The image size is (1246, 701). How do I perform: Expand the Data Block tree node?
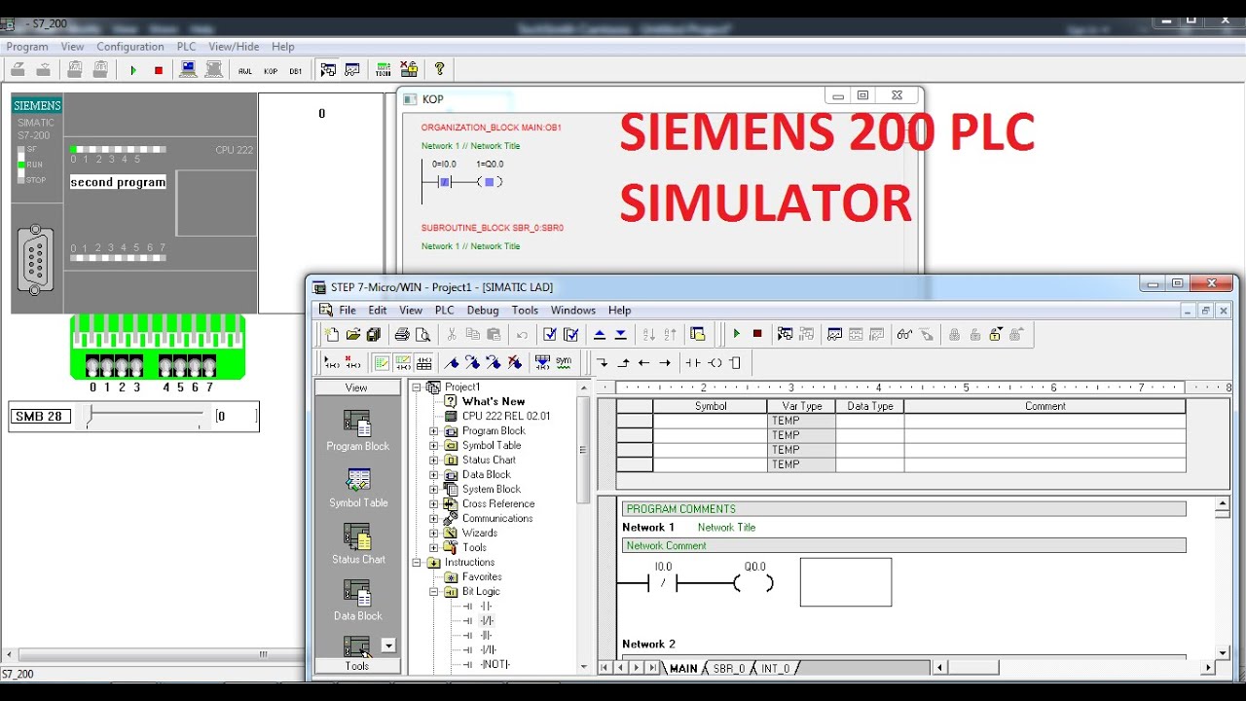[x=434, y=475]
